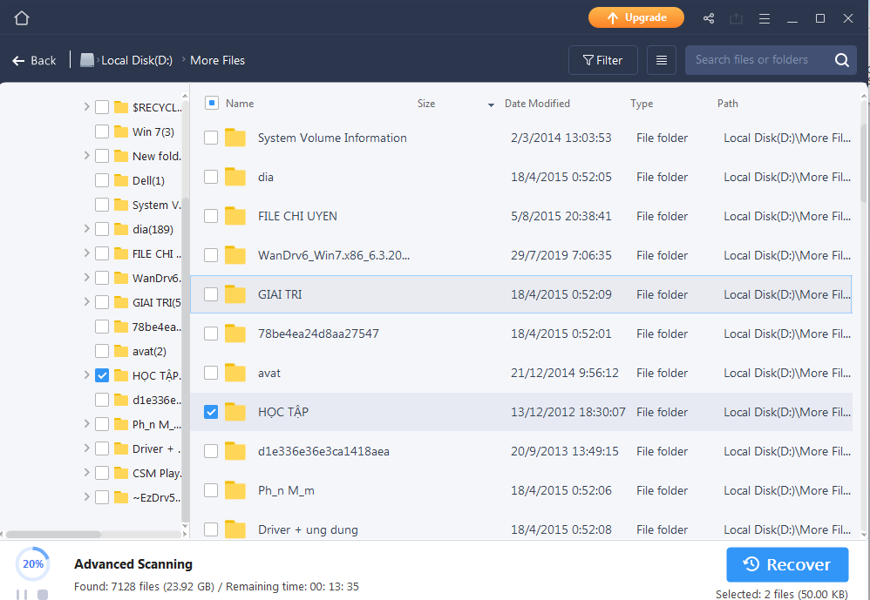This screenshot has width=870, height=600.
Task: Toggle the select-all checkbox in Name header
Action: point(212,103)
